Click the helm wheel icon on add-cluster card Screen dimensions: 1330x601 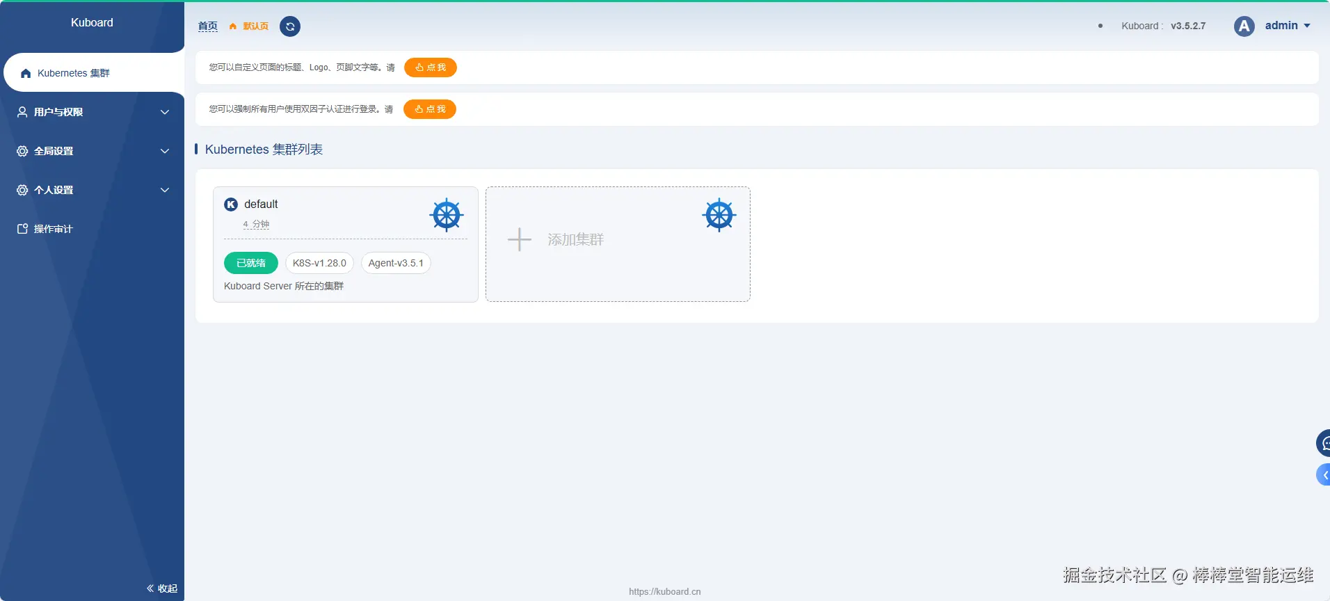pyautogui.click(x=719, y=215)
